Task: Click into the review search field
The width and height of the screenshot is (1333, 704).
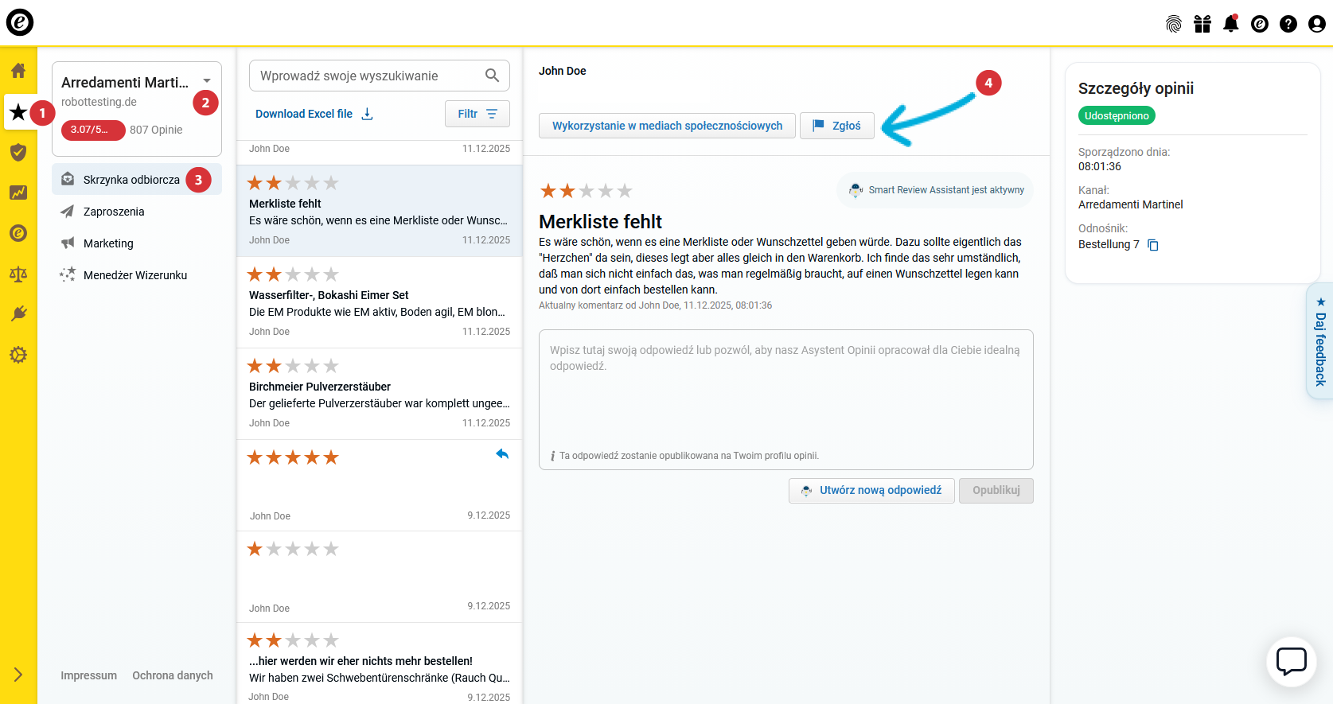Action: click(366, 76)
